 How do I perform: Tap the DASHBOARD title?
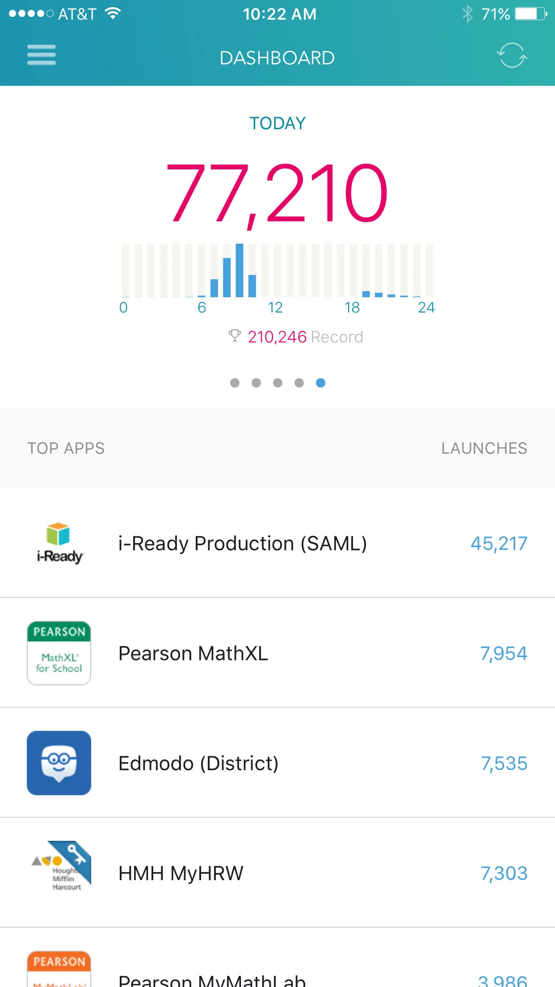tap(277, 58)
